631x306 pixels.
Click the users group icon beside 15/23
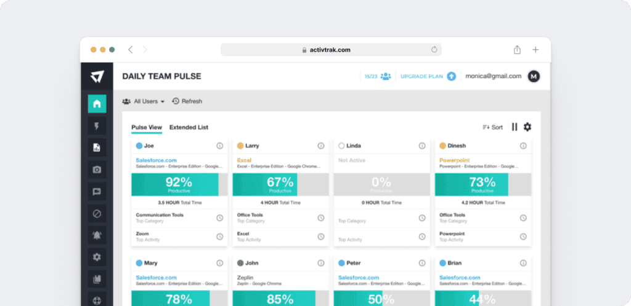386,76
